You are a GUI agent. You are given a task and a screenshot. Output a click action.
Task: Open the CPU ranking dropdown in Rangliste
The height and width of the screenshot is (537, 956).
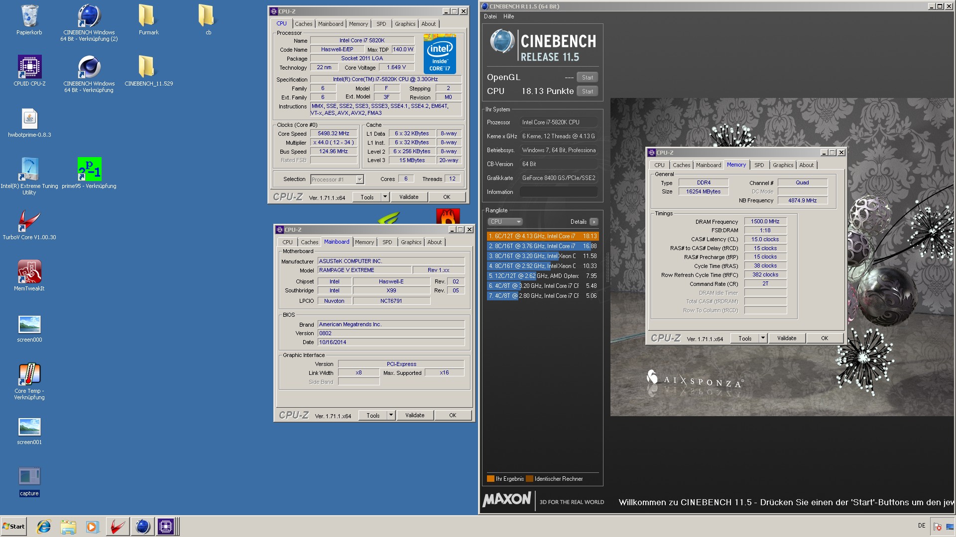(505, 222)
